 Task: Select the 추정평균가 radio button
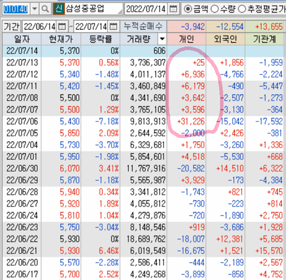pyautogui.click(x=242, y=9)
